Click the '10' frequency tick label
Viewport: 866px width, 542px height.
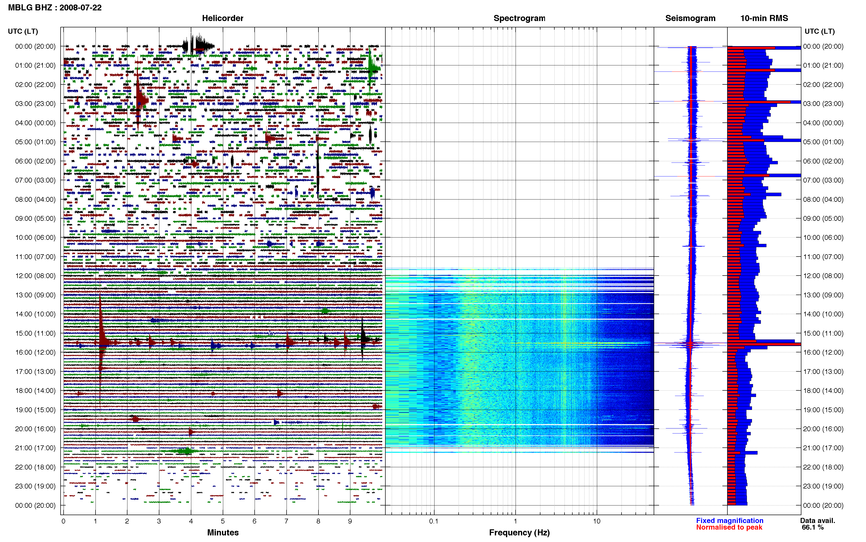click(597, 521)
